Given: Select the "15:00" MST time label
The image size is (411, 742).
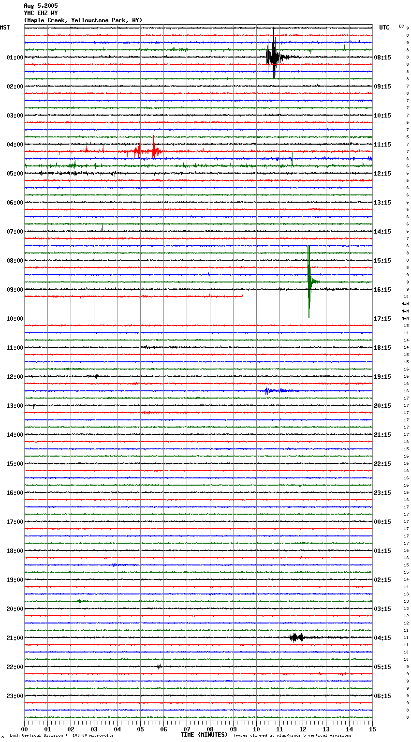Looking at the screenshot, I should click(x=15, y=464).
